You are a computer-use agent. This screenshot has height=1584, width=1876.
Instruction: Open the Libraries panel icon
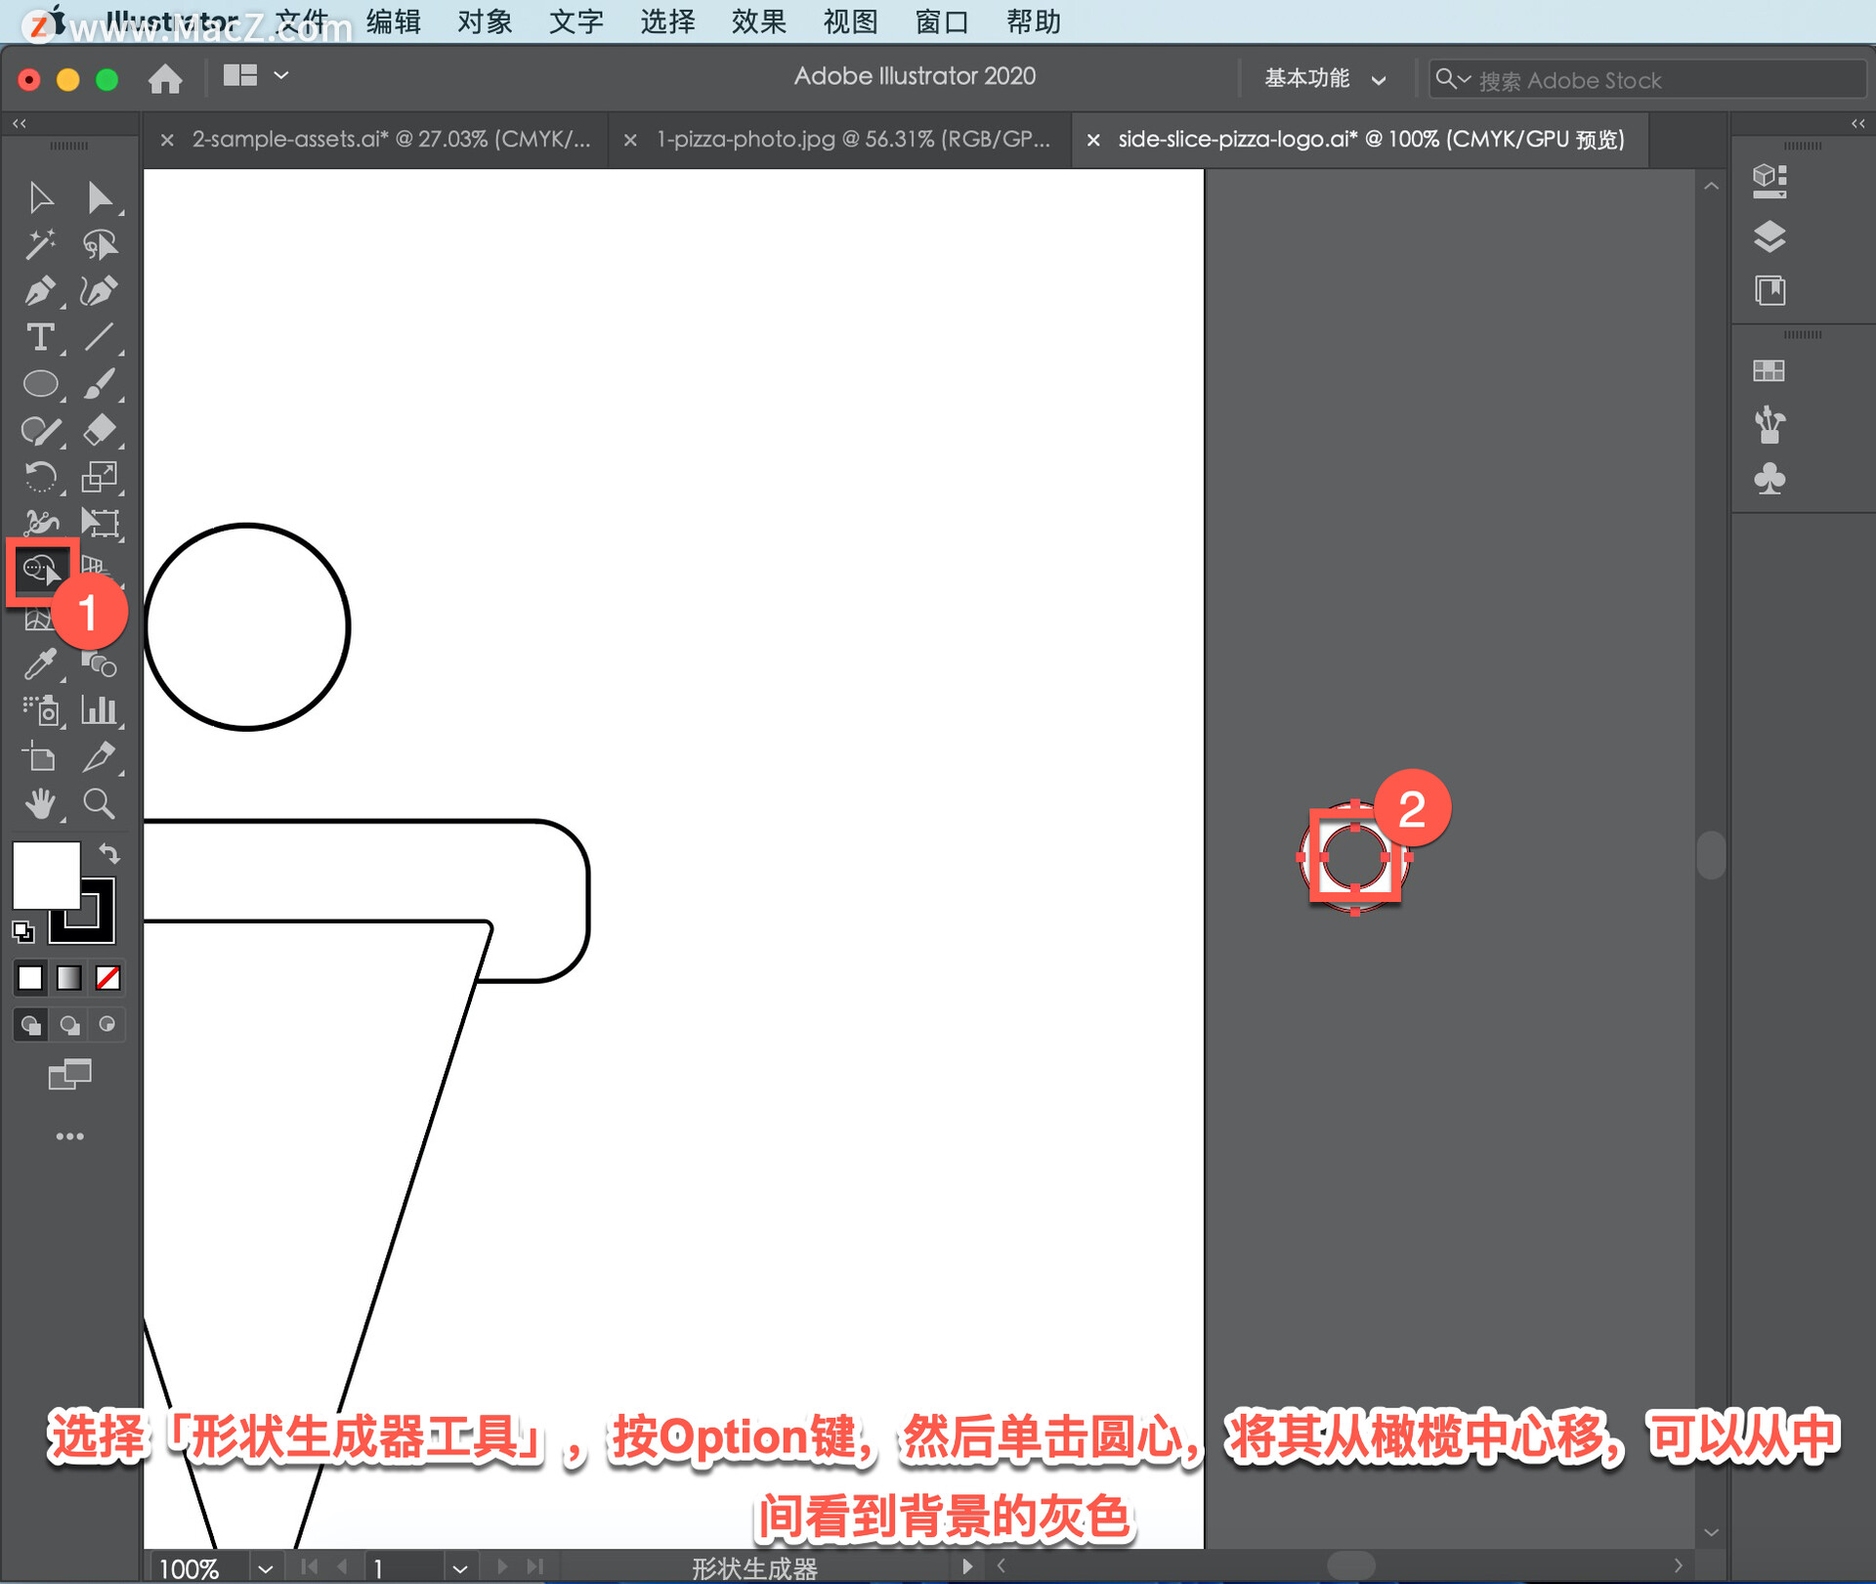click(1769, 291)
